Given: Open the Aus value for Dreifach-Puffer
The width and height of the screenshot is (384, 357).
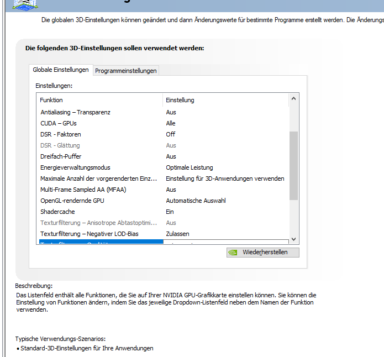Looking at the screenshot, I should click(171, 156).
